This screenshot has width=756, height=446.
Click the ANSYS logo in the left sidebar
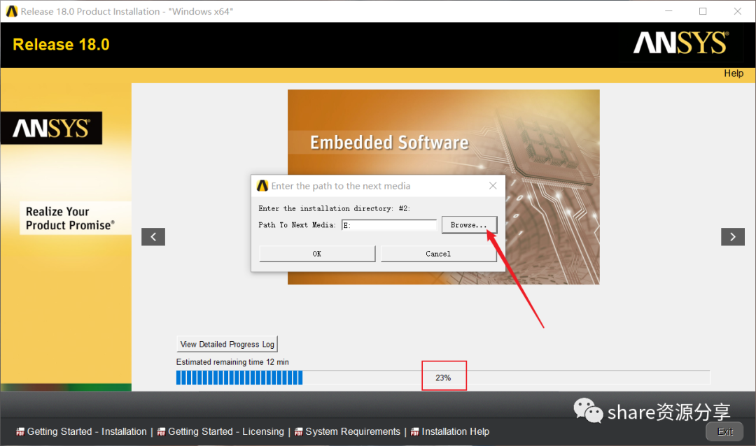click(x=51, y=128)
